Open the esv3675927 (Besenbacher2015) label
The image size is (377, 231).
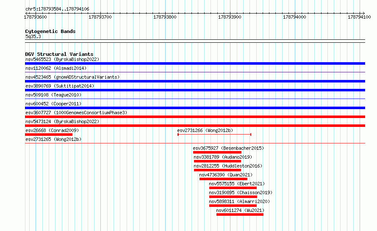click(x=228, y=148)
